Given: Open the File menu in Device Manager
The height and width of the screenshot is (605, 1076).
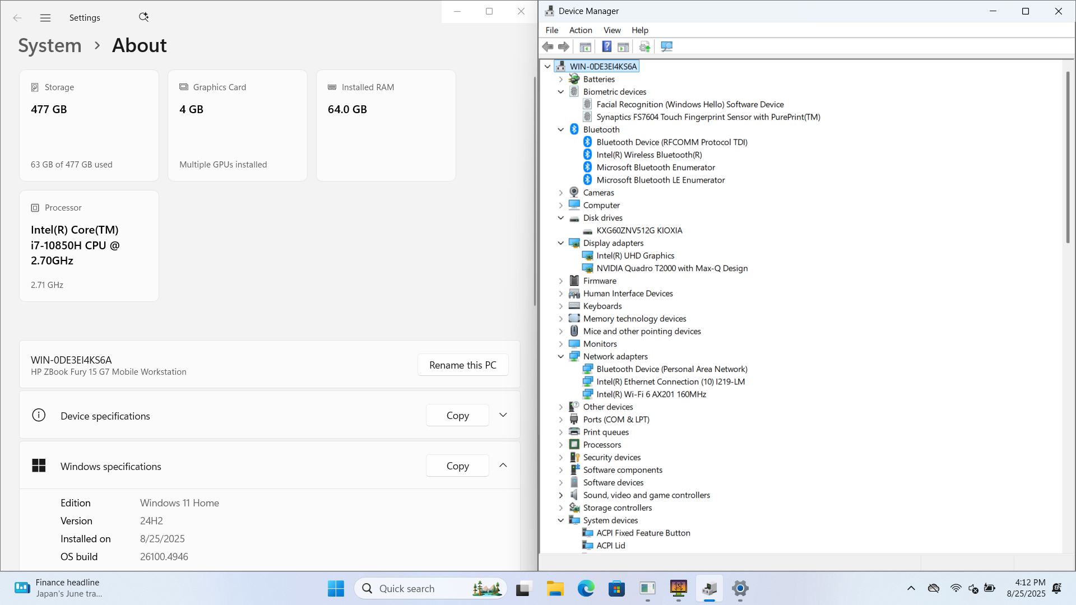Looking at the screenshot, I should 551,30.
